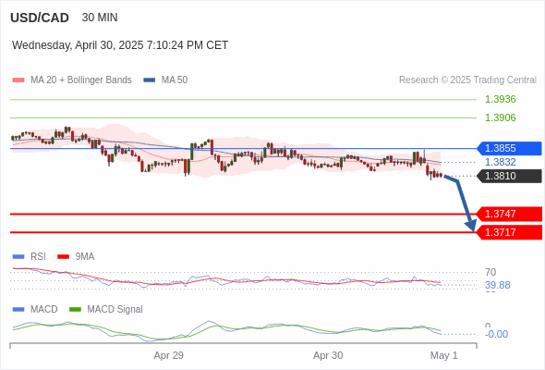Image resolution: width=545 pixels, height=370 pixels.
Task: Click the Apr 30 date axis label
Action: pos(328,355)
